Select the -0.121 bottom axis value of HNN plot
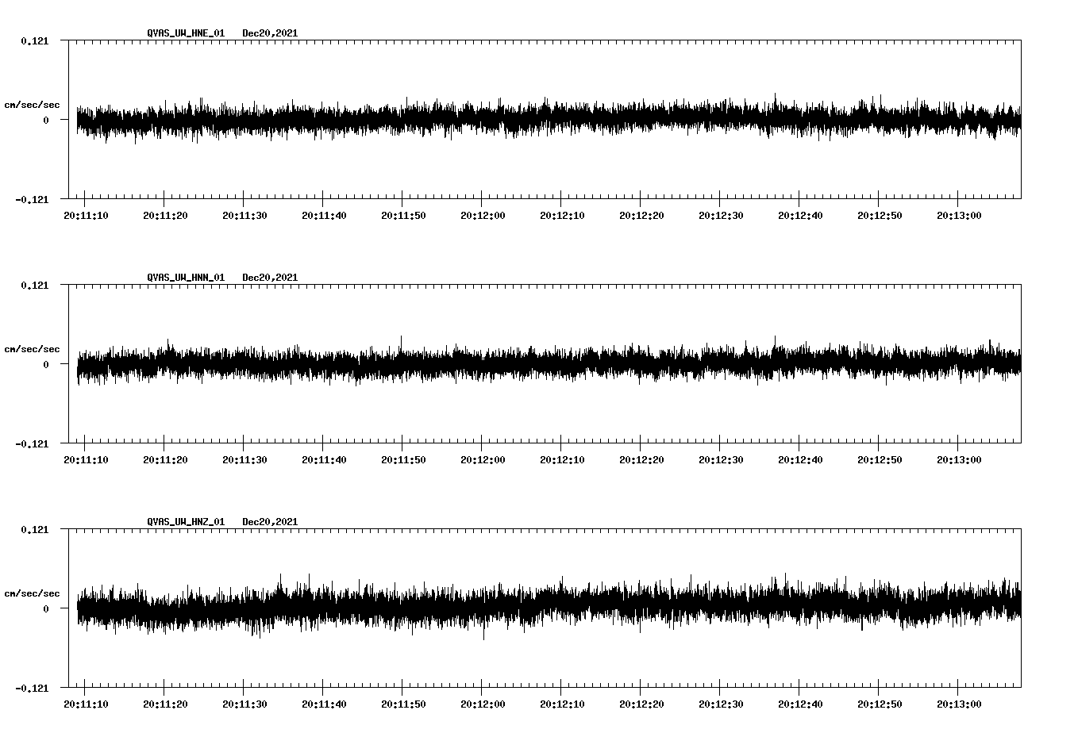This screenshot has width=1078, height=733. click(x=32, y=443)
